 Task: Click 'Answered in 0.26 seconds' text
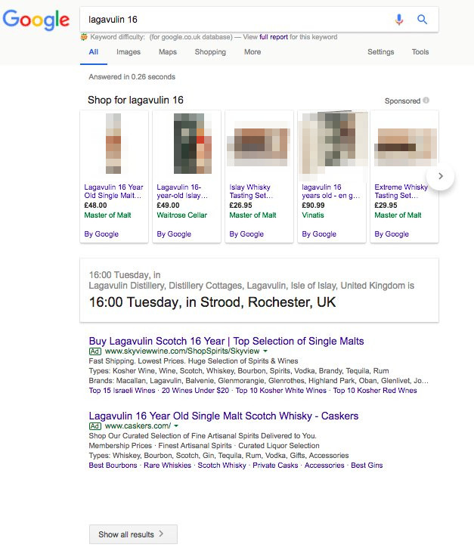click(x=132, y=77)
